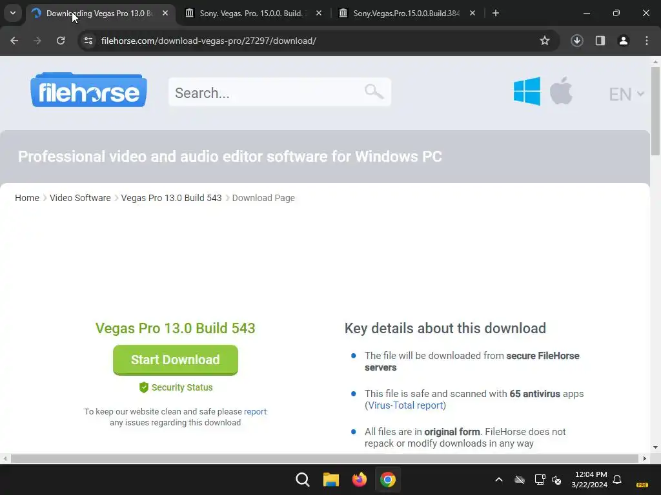The width and height of the screenshot is (661, 495).
Task: Open the EN language dropdown
Action: [626, 94]
